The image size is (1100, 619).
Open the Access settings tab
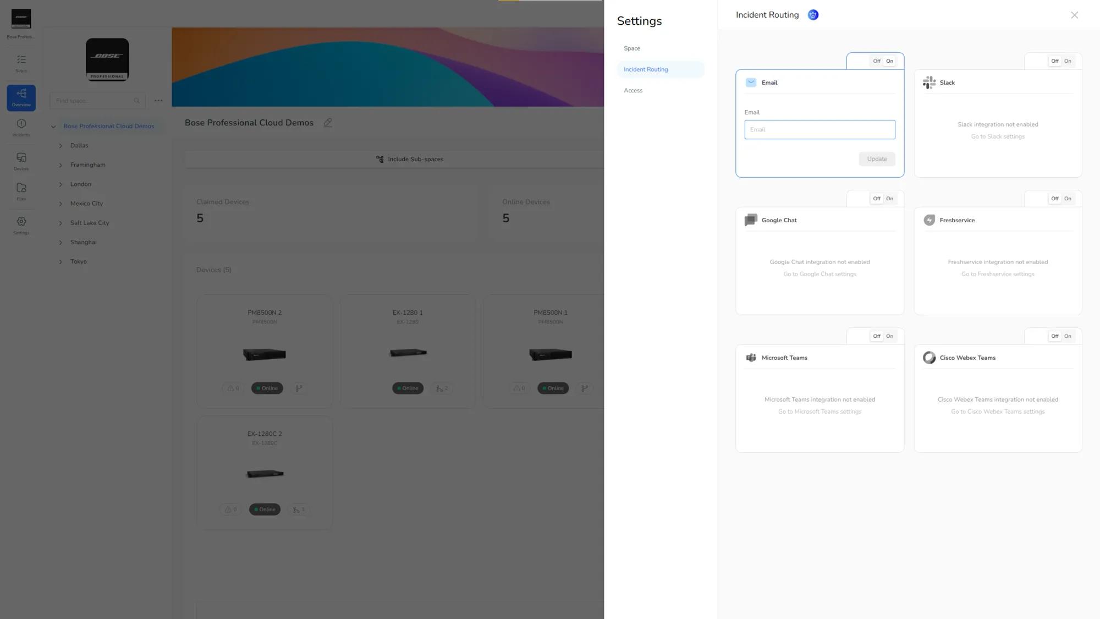pos(660,90)
